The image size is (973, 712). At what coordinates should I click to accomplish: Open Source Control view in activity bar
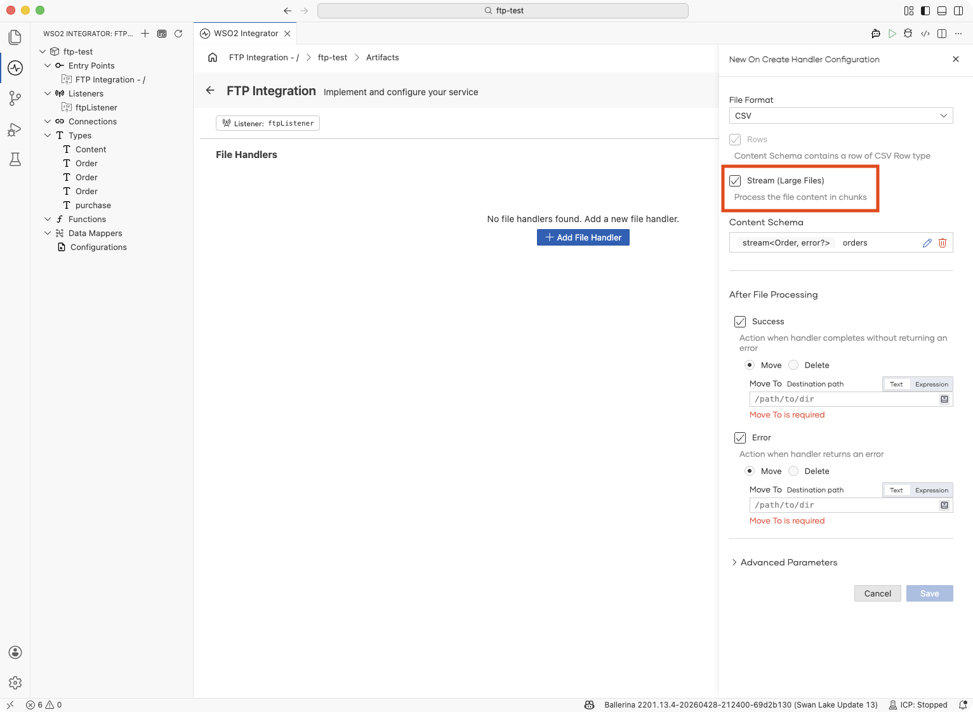15,98
